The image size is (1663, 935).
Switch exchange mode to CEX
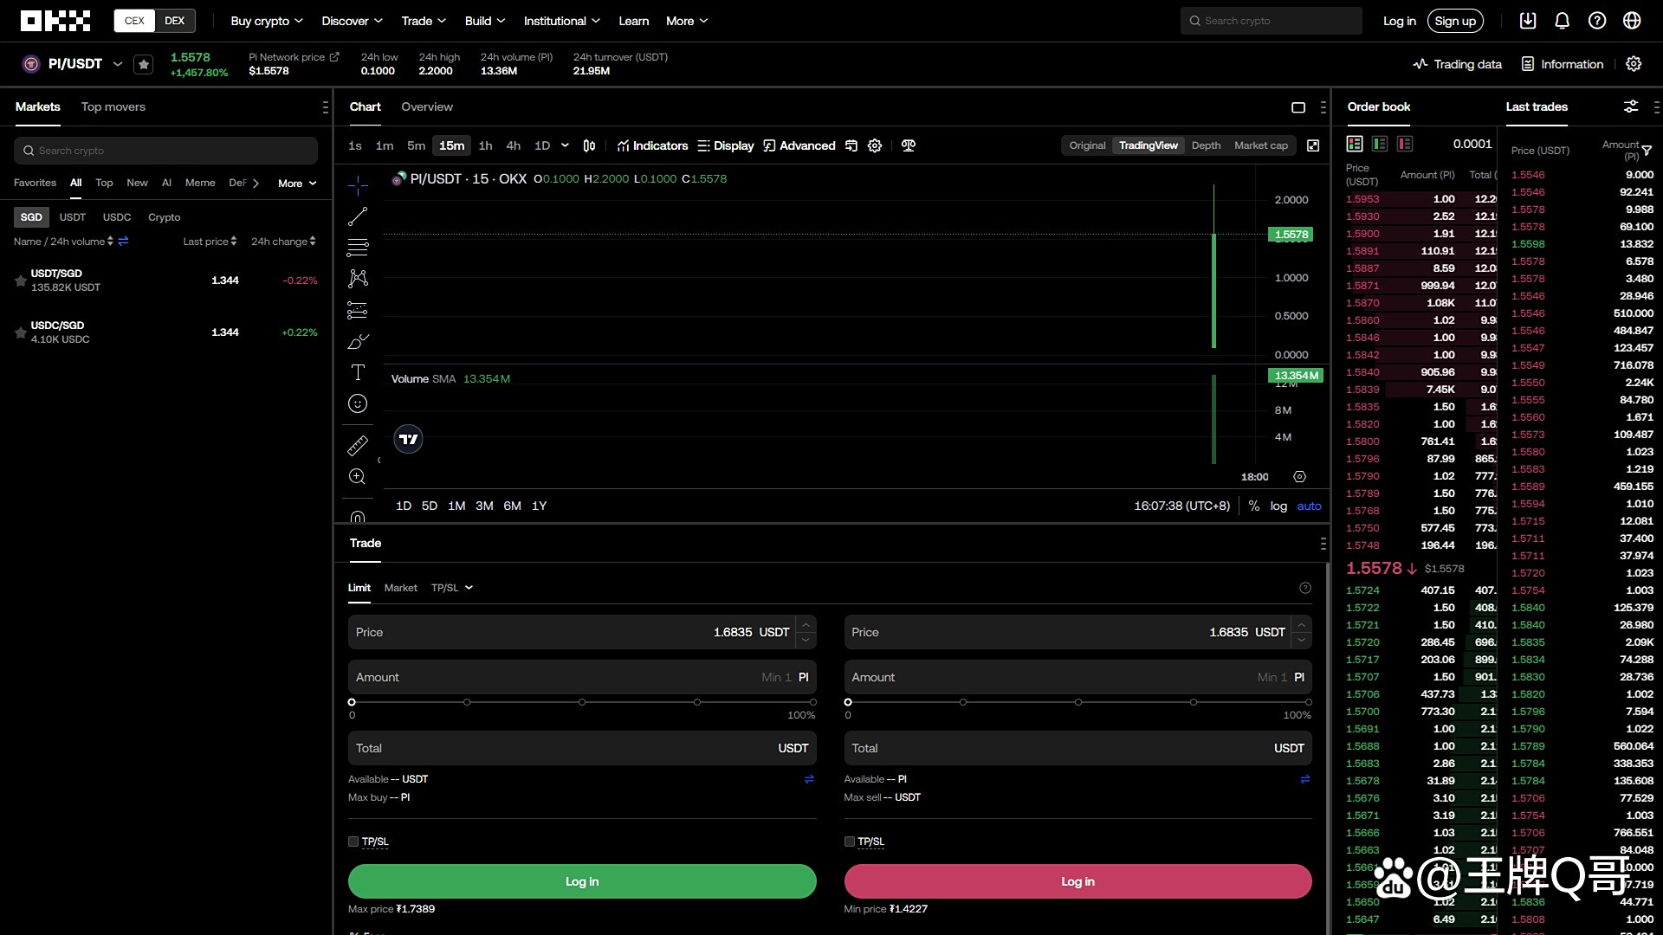click(134, 21)
